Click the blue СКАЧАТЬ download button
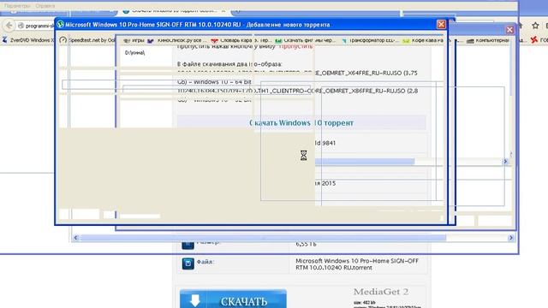 [233, 299]
